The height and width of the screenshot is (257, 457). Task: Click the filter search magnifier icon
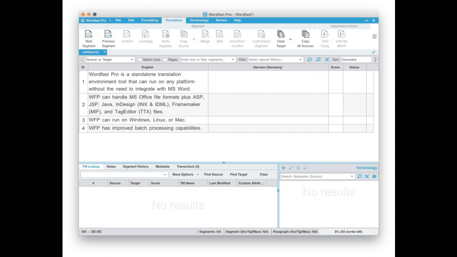click(309, 59)
